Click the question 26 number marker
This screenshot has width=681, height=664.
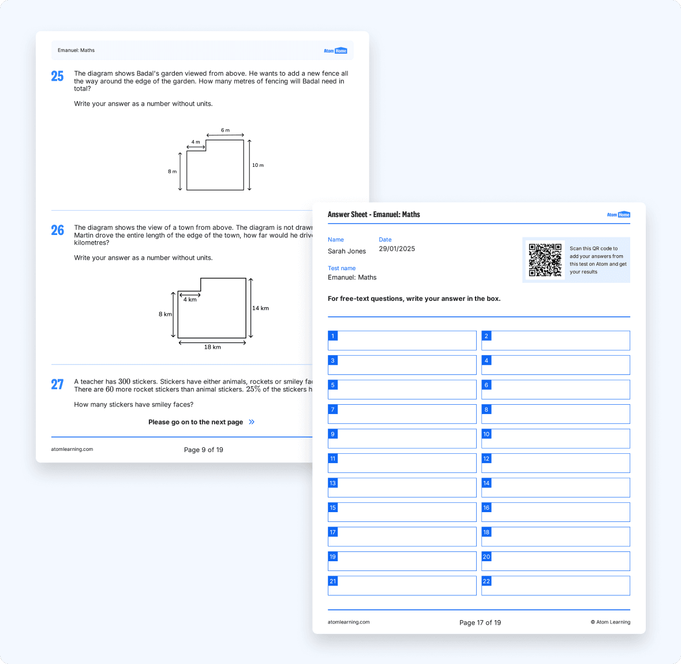tap(57, 230)
